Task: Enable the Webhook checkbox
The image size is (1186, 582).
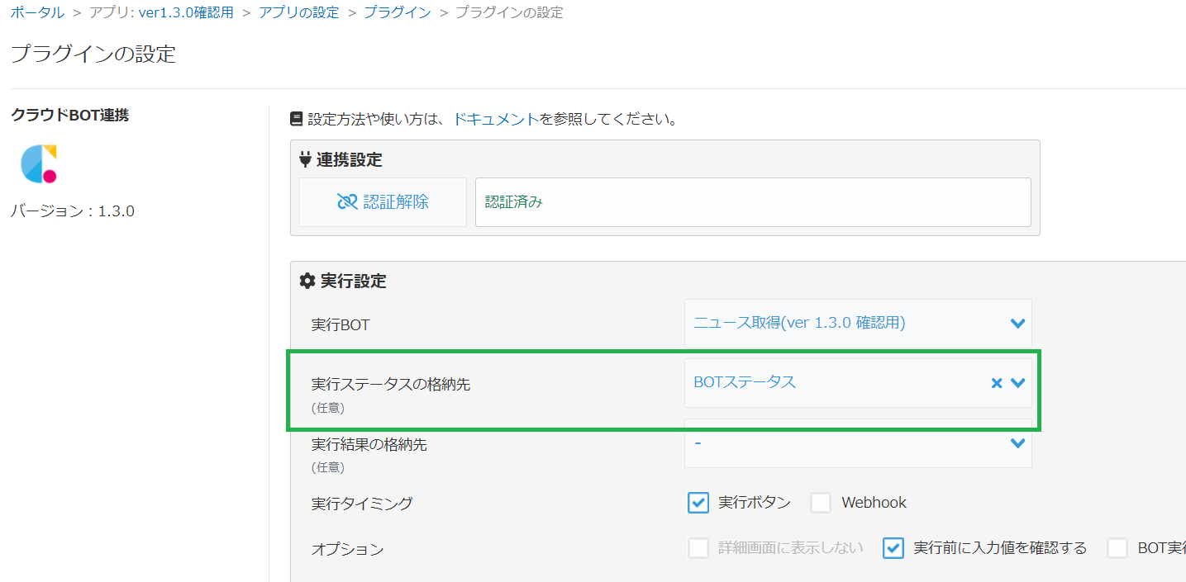Action: point(821,503)
